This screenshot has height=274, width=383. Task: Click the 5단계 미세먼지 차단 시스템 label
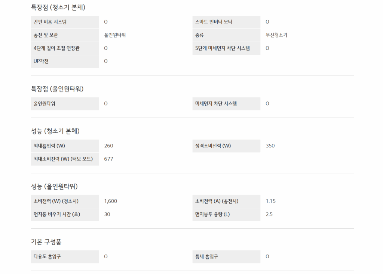tap(222, 48)
